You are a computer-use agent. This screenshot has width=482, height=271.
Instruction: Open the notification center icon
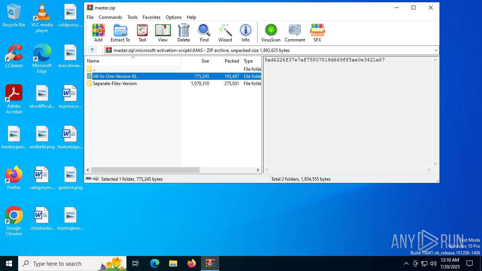[470, 263]
